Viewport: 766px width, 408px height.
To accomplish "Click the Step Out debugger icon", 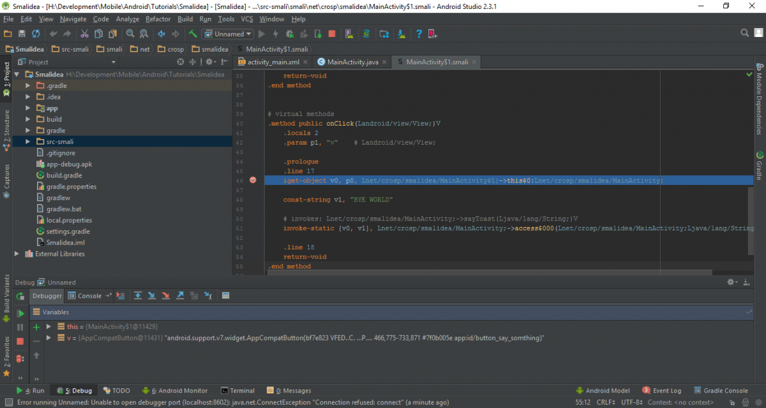I will [x=180, y=295].
